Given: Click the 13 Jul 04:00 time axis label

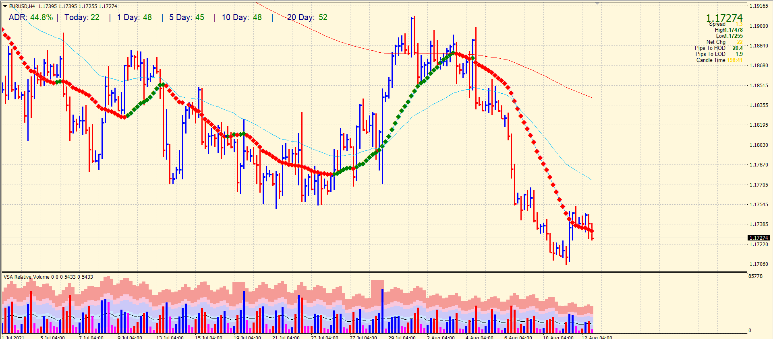Looking at the screenshot, I should (x=170, y=337).
